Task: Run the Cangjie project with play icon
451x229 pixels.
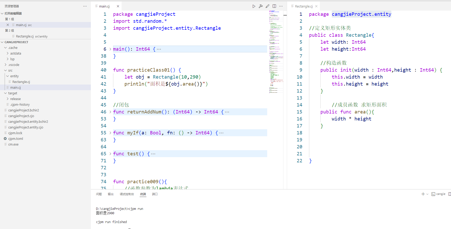Action: [254, 6]
